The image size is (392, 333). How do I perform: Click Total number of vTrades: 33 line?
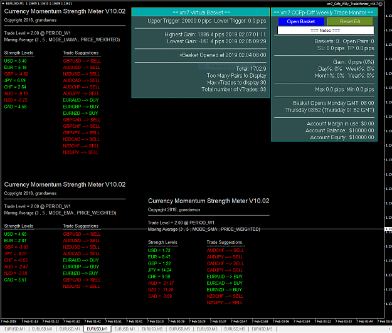point(234,90)
